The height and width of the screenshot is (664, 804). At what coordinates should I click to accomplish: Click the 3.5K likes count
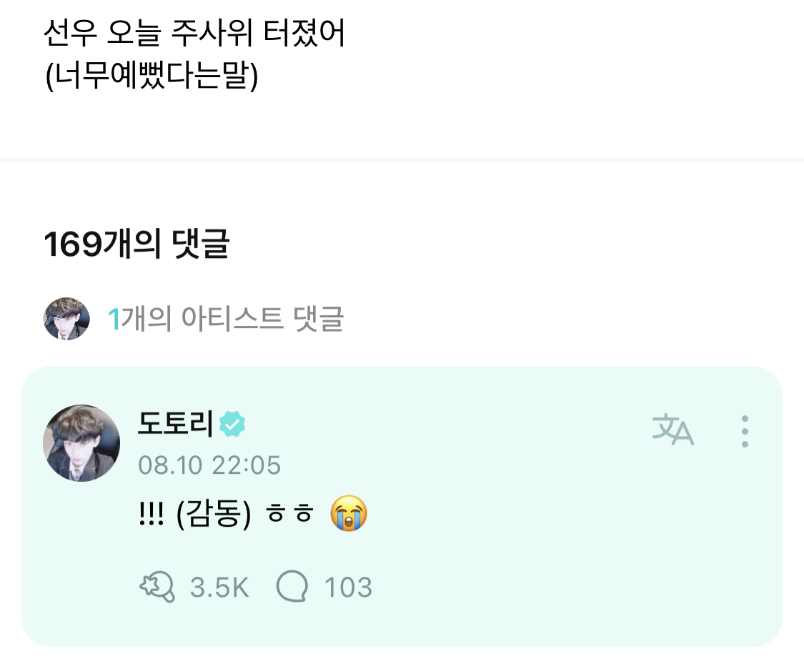click(219, 588)
